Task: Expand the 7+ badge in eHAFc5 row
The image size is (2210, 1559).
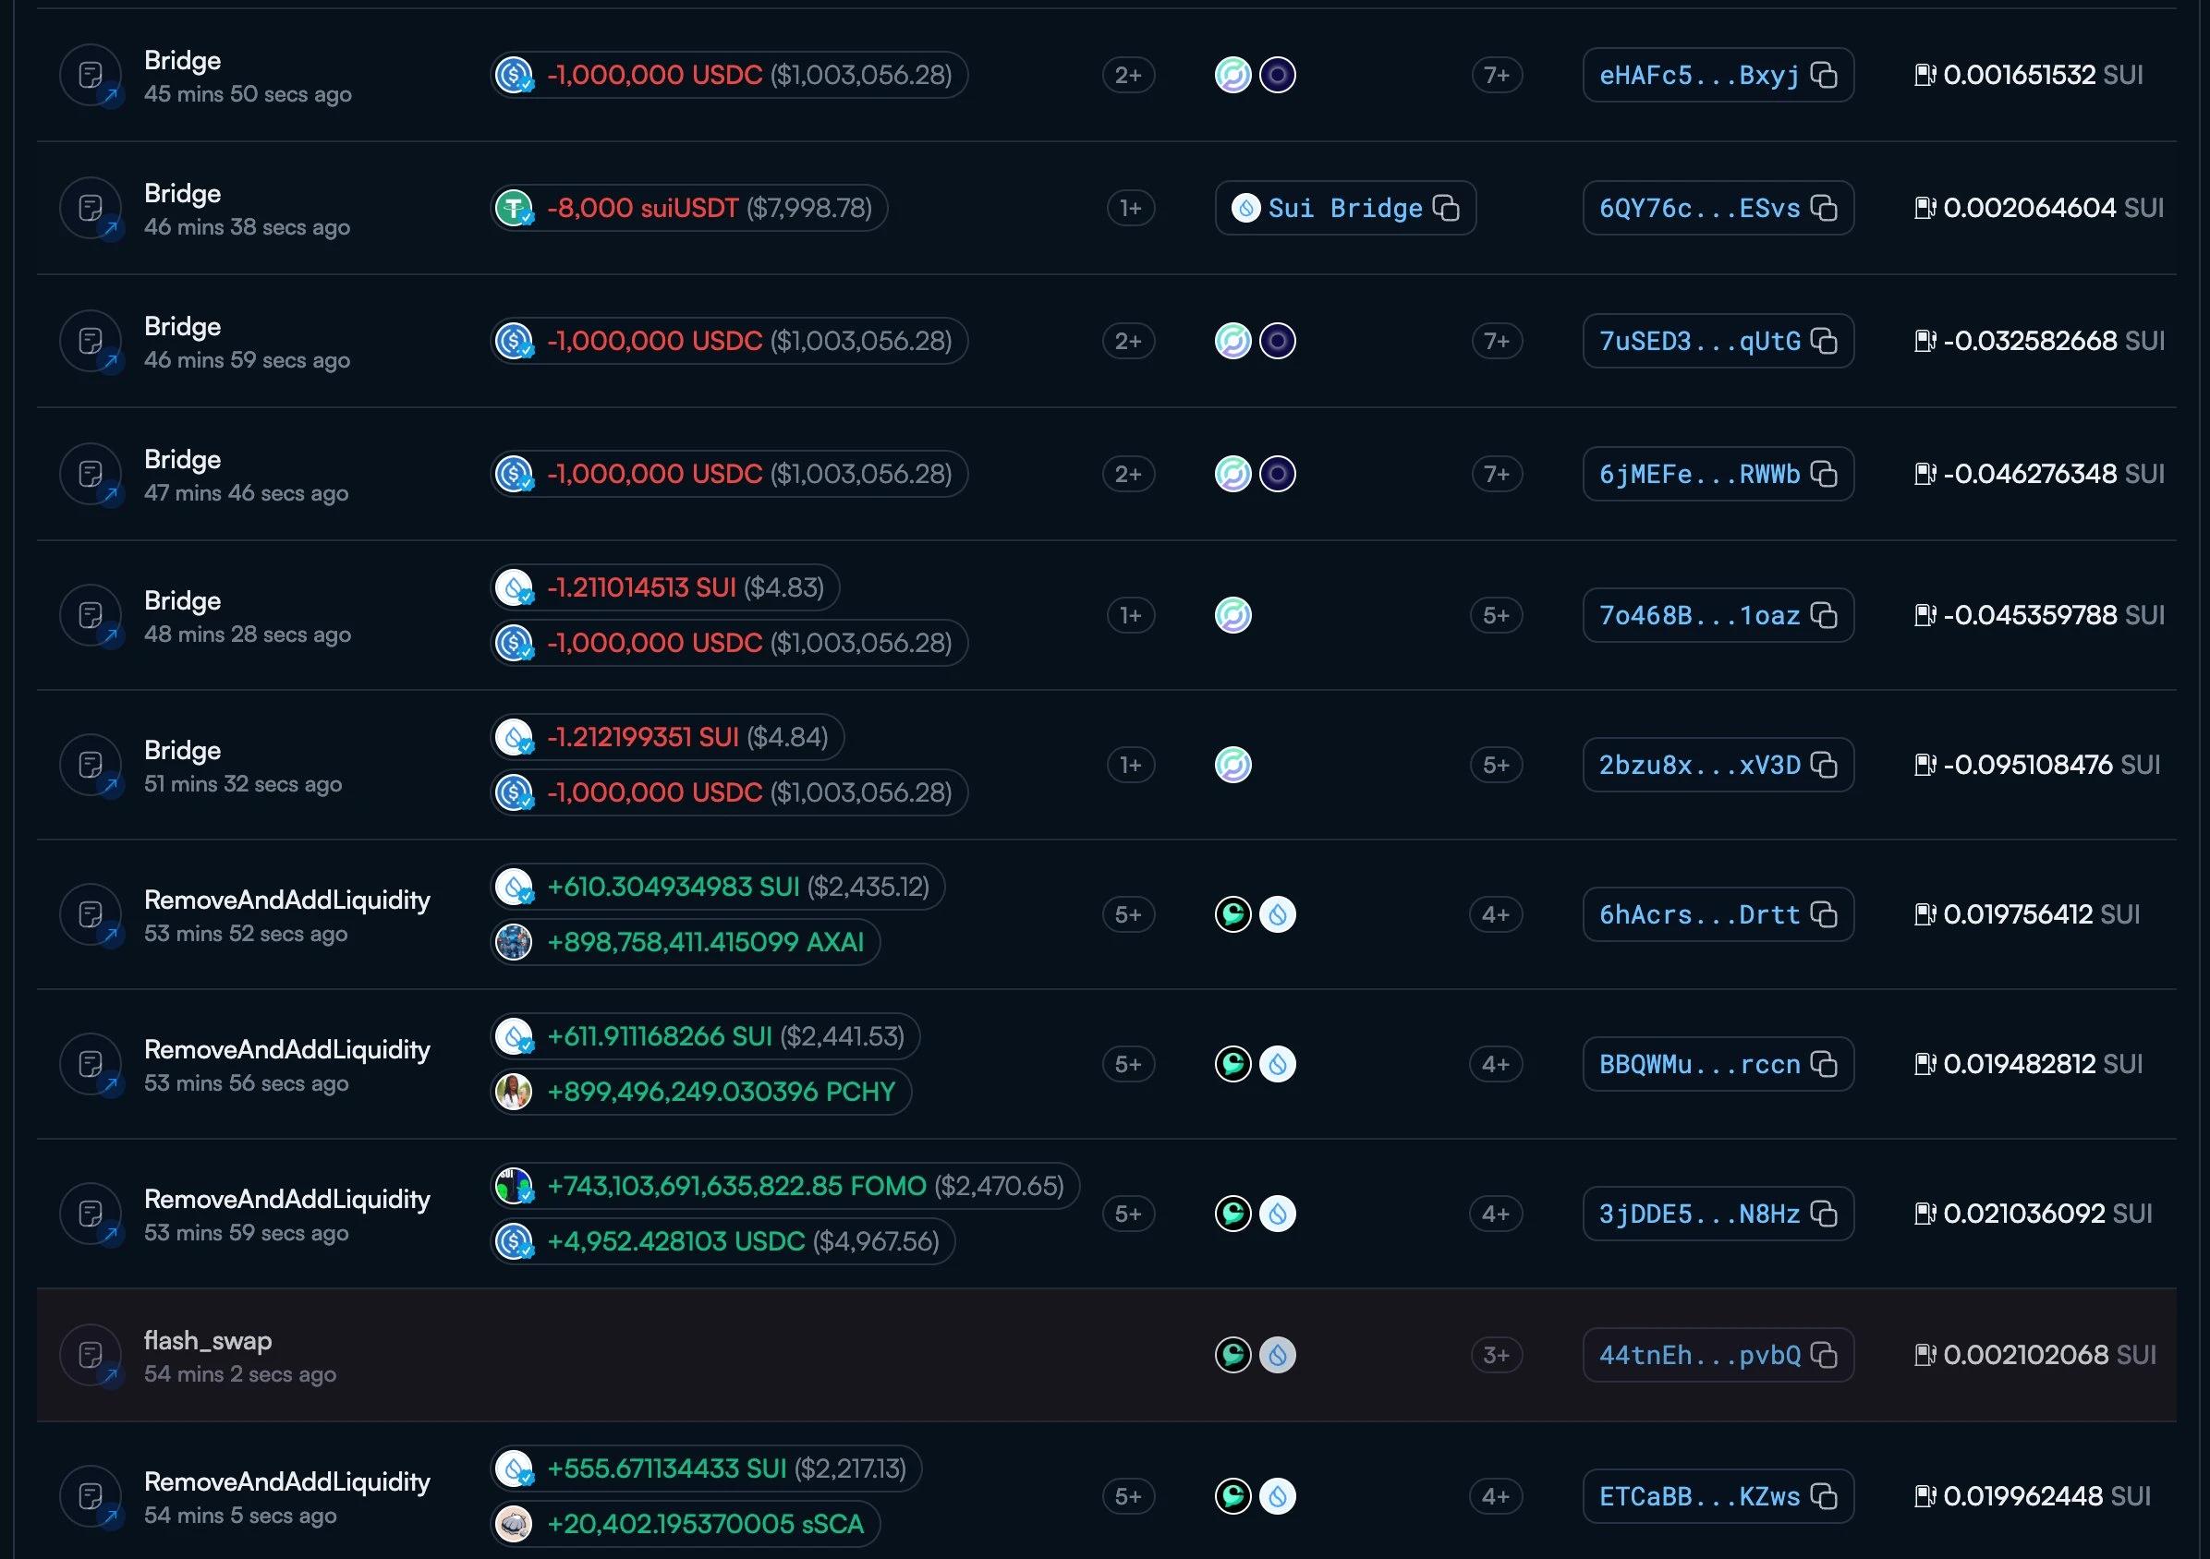Action: pos(1497,75)
